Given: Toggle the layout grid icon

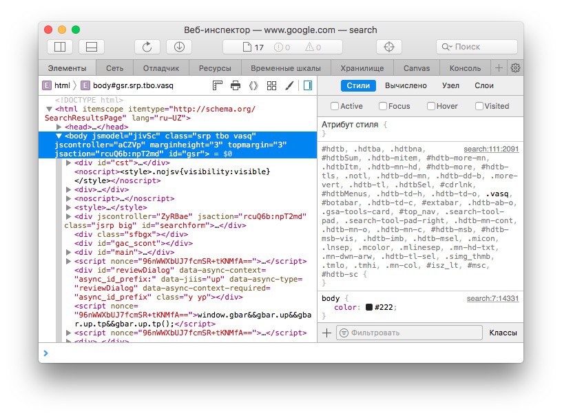Looking at the screenshot, I should 271,85.
